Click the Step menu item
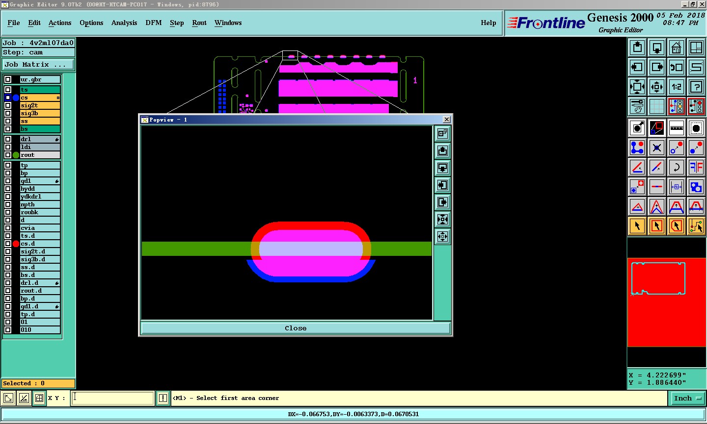The height and width of the screenshot is (424, 707). click(177, 23)
